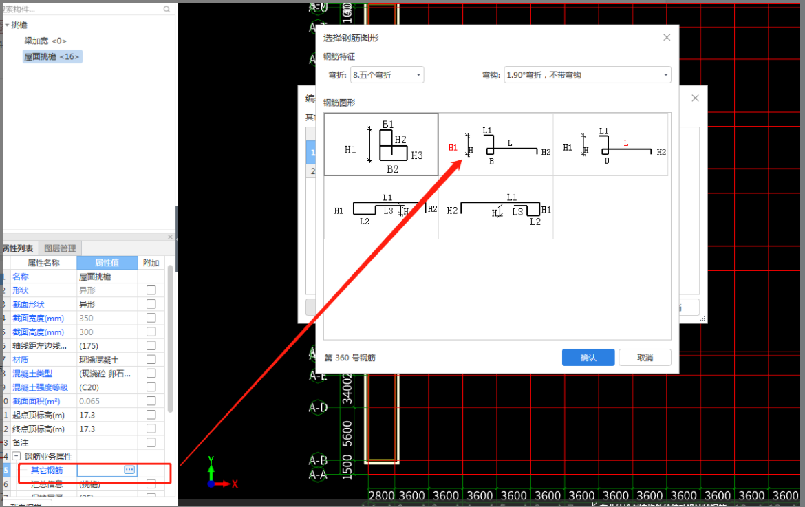Switch to 图层管理 tab
The width and height of the screenshot is (805, 507).
60,248
